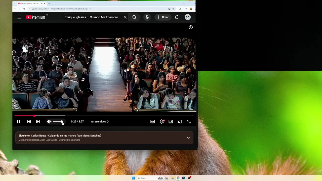Image resolution: width=322 pixels, height=181 pixels.
Task: Go to YouTube Premium home logo
Action: point(36,17)
